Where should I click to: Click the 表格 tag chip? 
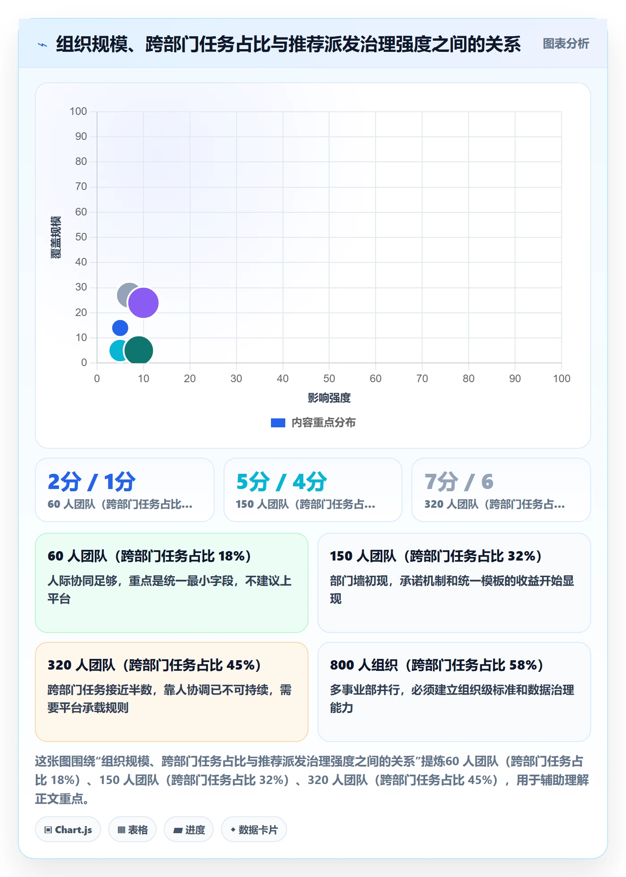(x=132, y=830)
